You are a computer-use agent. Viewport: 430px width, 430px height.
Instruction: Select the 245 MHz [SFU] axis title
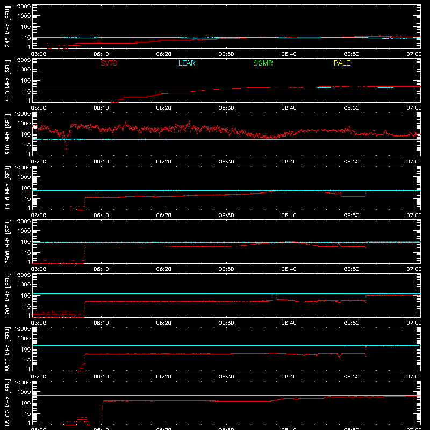coord(8,27)
